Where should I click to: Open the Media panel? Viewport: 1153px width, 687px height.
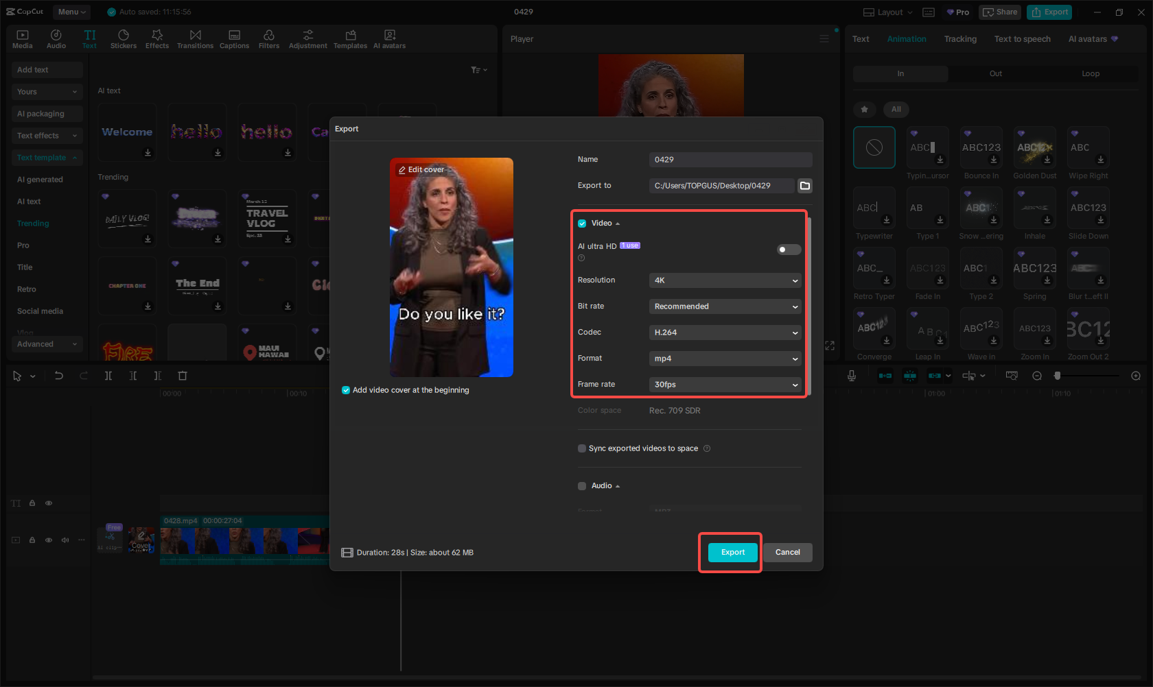(22, 38)
